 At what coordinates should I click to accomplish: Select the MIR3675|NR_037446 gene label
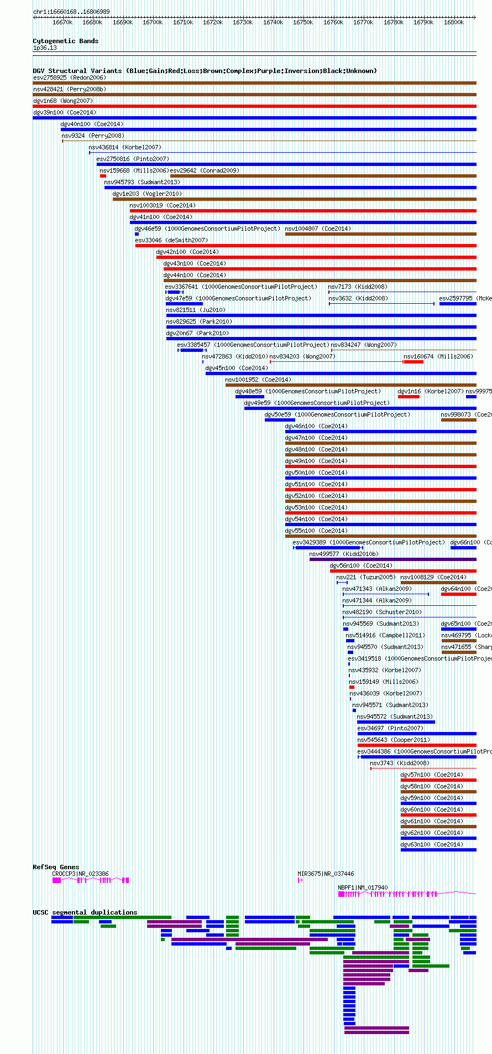point(326,874)
